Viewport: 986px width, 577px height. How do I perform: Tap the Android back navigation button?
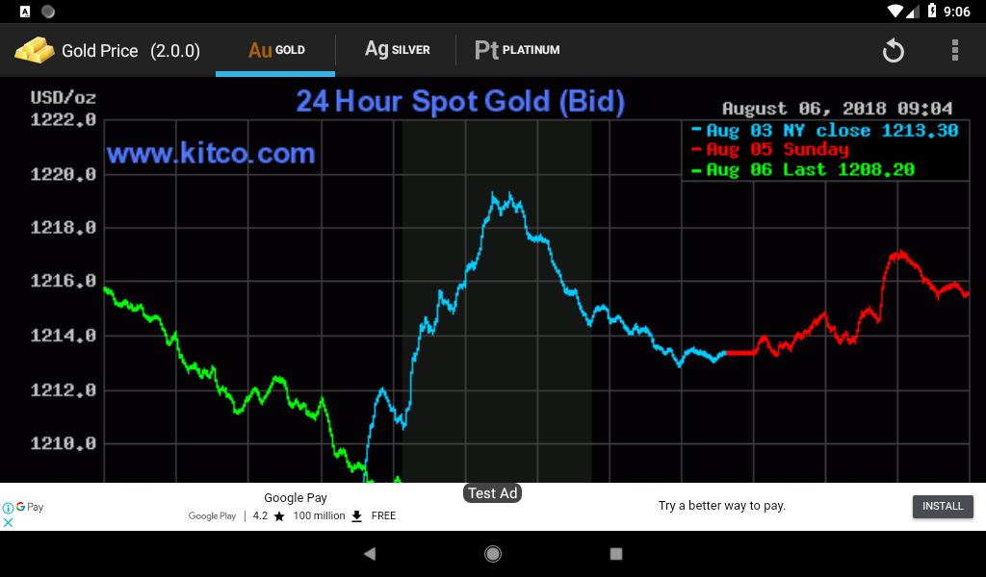click(370, 553)
